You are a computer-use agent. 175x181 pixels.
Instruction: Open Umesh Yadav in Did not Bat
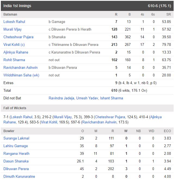point(87,98)
